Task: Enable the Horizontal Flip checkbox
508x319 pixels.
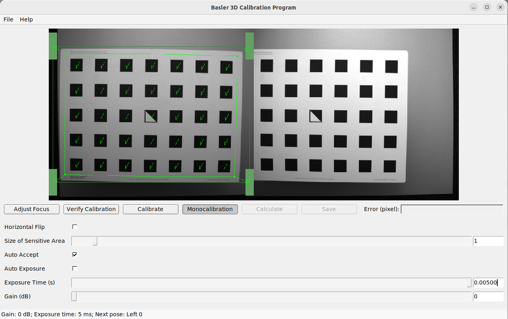Action: tap(75, 227)
